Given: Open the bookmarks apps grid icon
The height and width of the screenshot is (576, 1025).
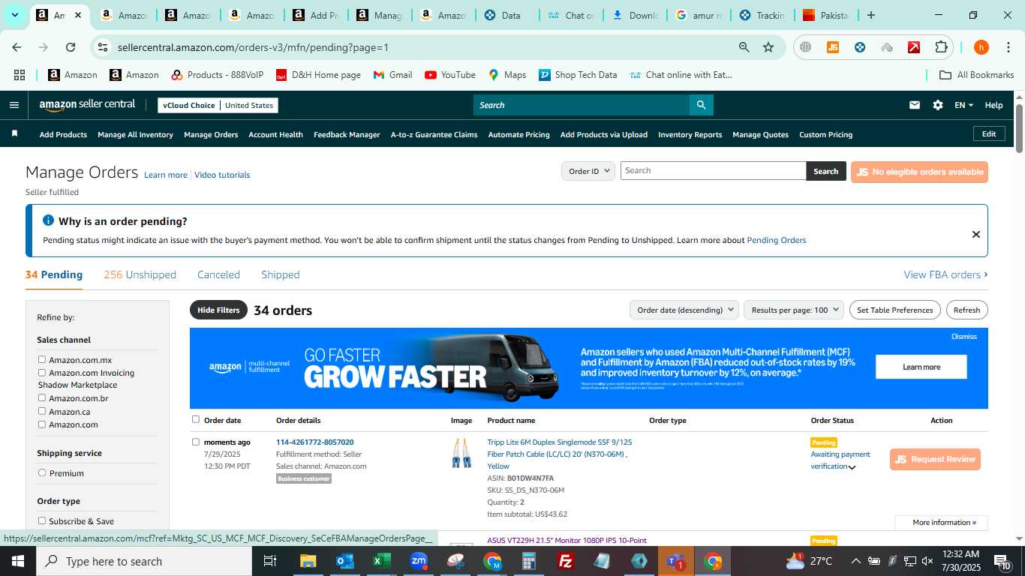Looking at the screenshot, I should point(20,75).
